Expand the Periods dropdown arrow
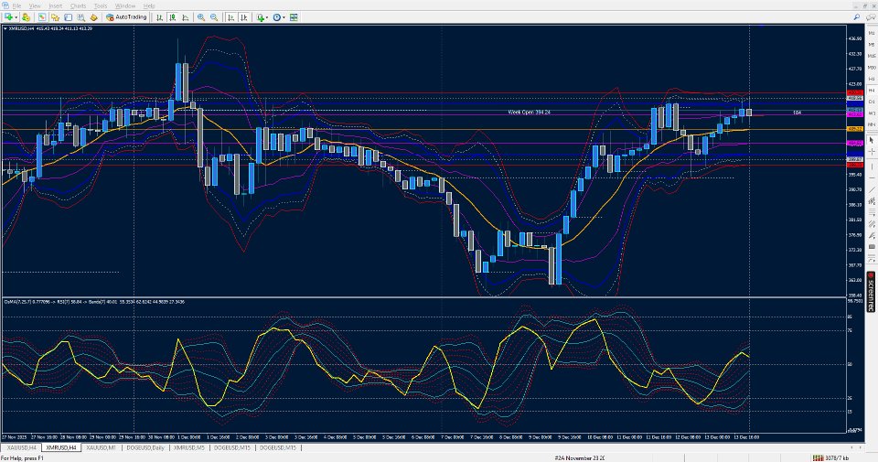The image size is (878, 462). (x=284, y=17)
